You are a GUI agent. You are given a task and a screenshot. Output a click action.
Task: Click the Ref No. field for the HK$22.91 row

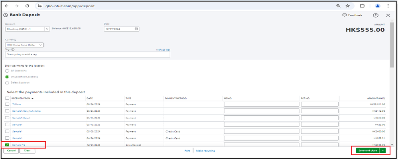click(x=319, y=138)
